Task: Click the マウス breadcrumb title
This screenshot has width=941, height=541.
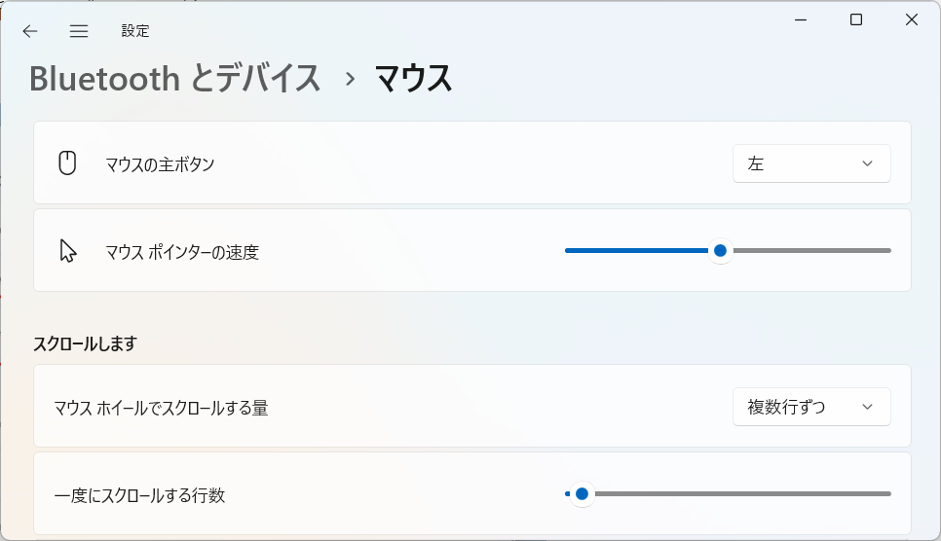Action: 413,79
